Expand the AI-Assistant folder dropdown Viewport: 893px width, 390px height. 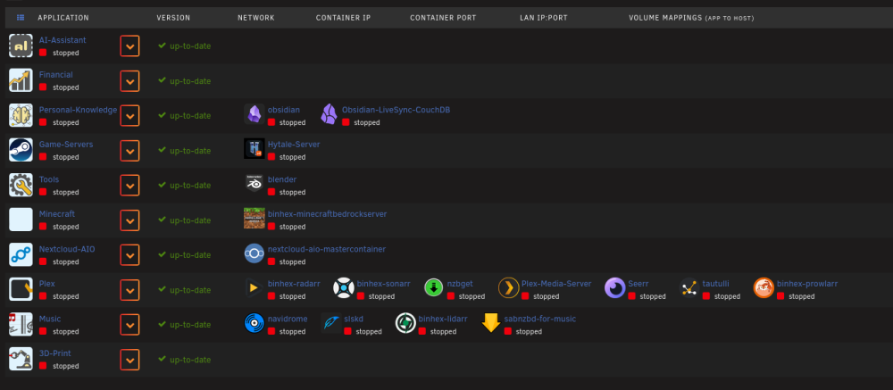point(129,46)
